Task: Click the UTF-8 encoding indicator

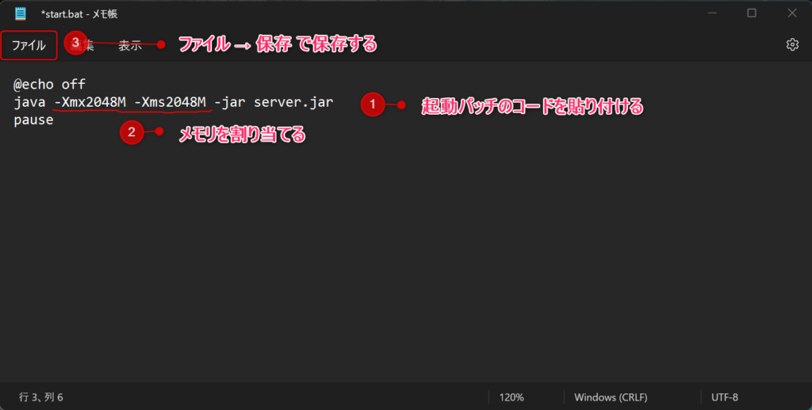Action: [x=725, y=397]
